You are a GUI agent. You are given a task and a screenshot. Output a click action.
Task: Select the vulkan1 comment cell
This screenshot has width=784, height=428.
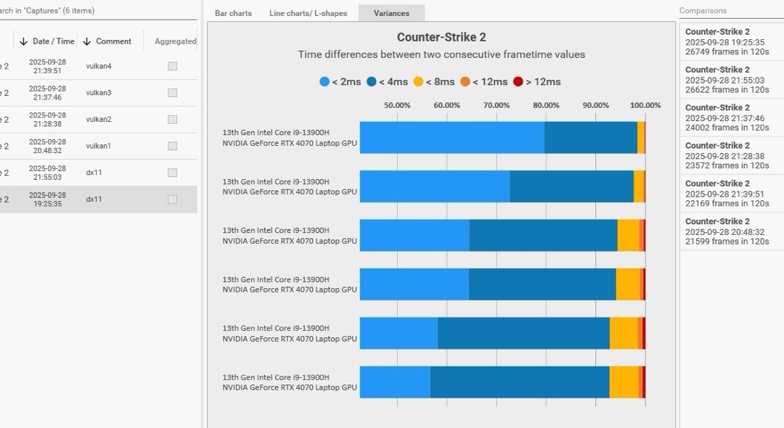tap(99, 146)
